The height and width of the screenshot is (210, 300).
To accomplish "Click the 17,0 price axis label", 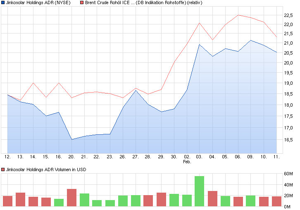I will tap(288, 128).
